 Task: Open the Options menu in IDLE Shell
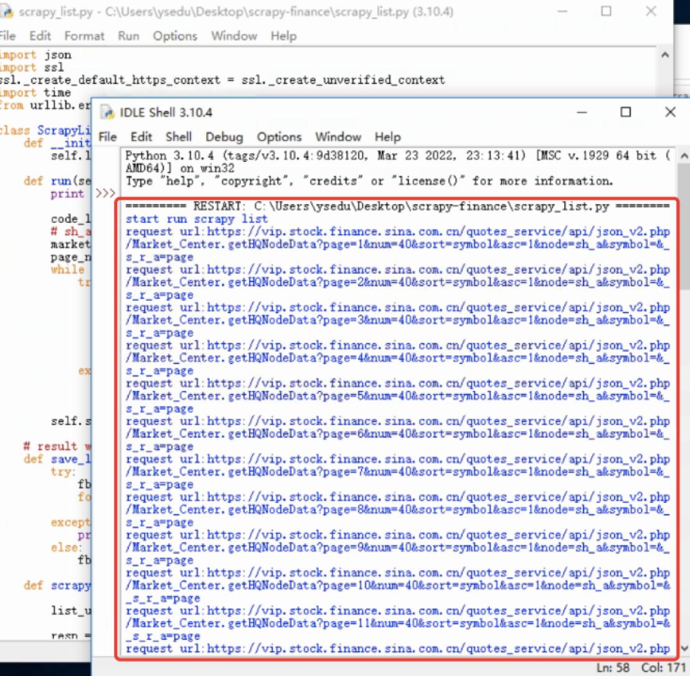(x=279, y=137)
